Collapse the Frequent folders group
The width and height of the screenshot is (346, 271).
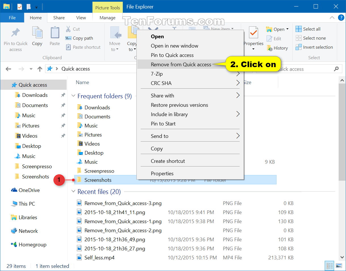73,96
